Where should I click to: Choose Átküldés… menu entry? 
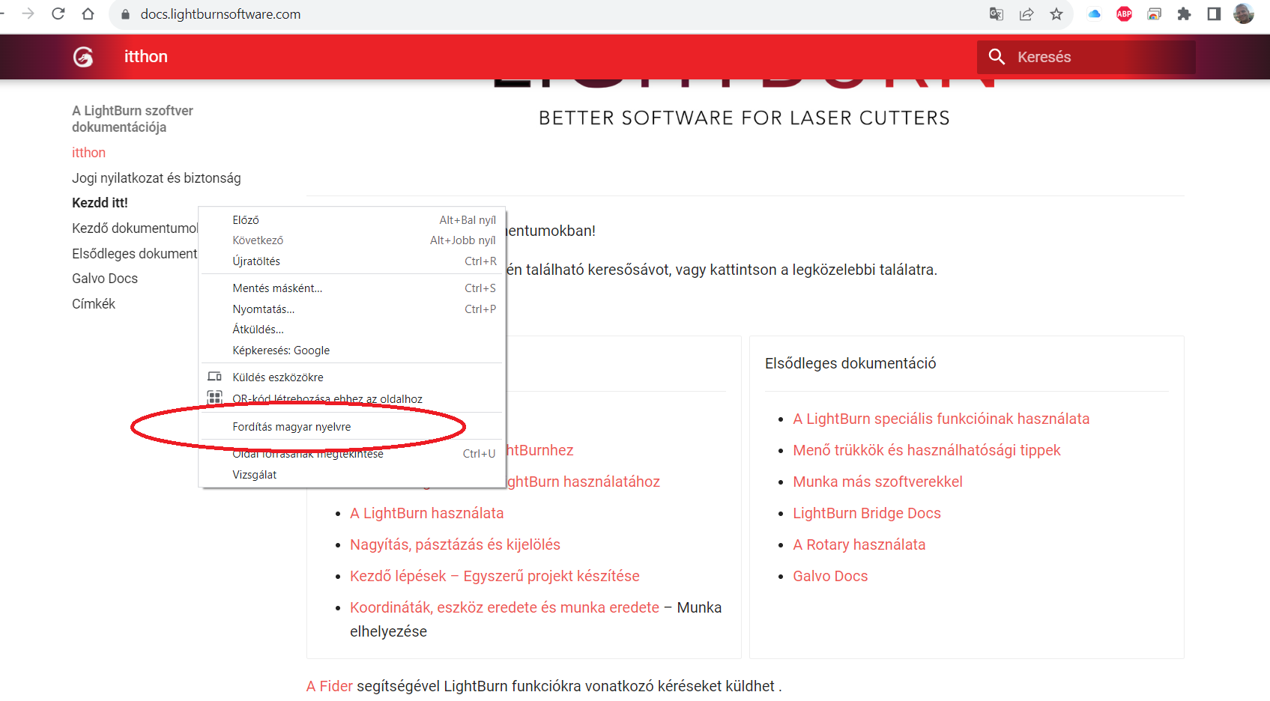pyautogui.click(x=352, y=330)
